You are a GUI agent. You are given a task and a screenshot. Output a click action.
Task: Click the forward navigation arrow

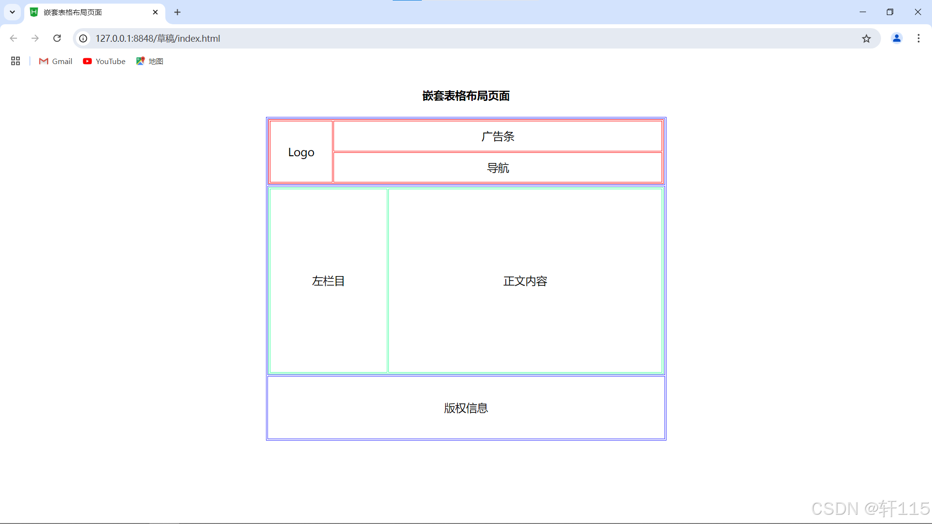coord(35,38)
